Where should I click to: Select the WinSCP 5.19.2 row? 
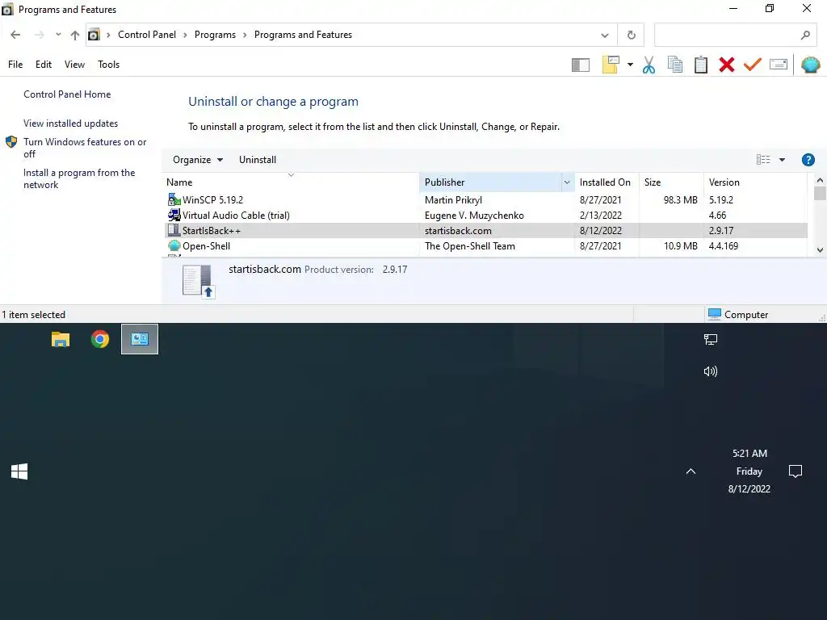pyautogui.click(x=485, y=200)
